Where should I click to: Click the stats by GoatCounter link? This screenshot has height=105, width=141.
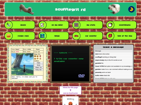[70, 93]
